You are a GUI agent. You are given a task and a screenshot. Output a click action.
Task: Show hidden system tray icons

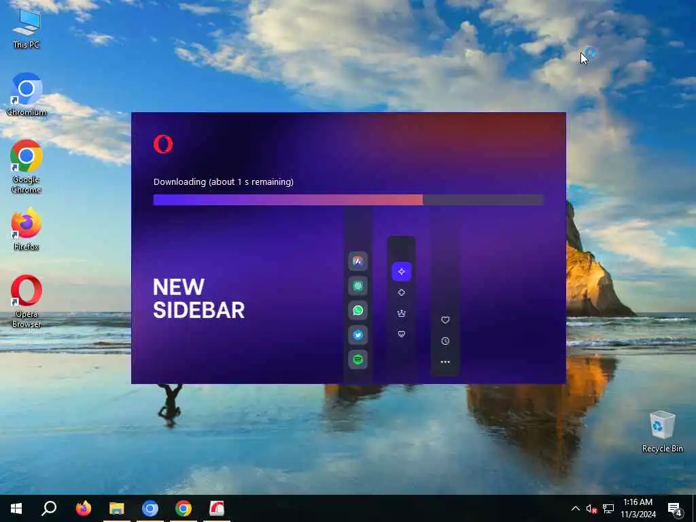575,508
